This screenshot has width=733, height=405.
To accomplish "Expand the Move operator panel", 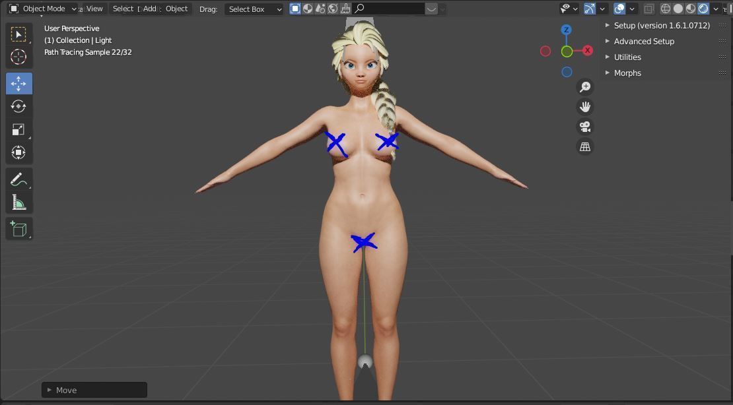I will 94,390.
